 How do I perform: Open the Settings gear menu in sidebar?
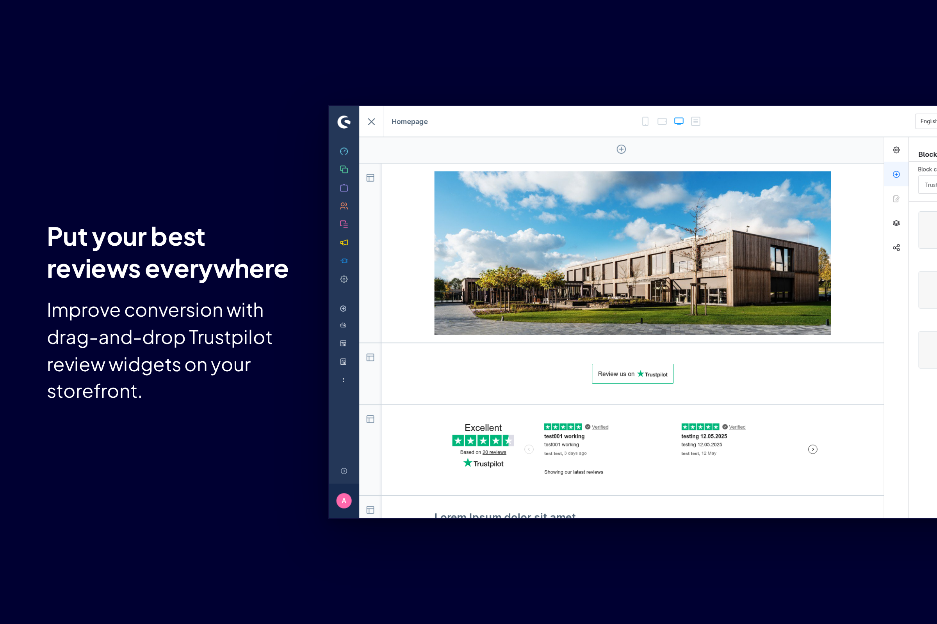pyautogui.click(x=344, y=279)
